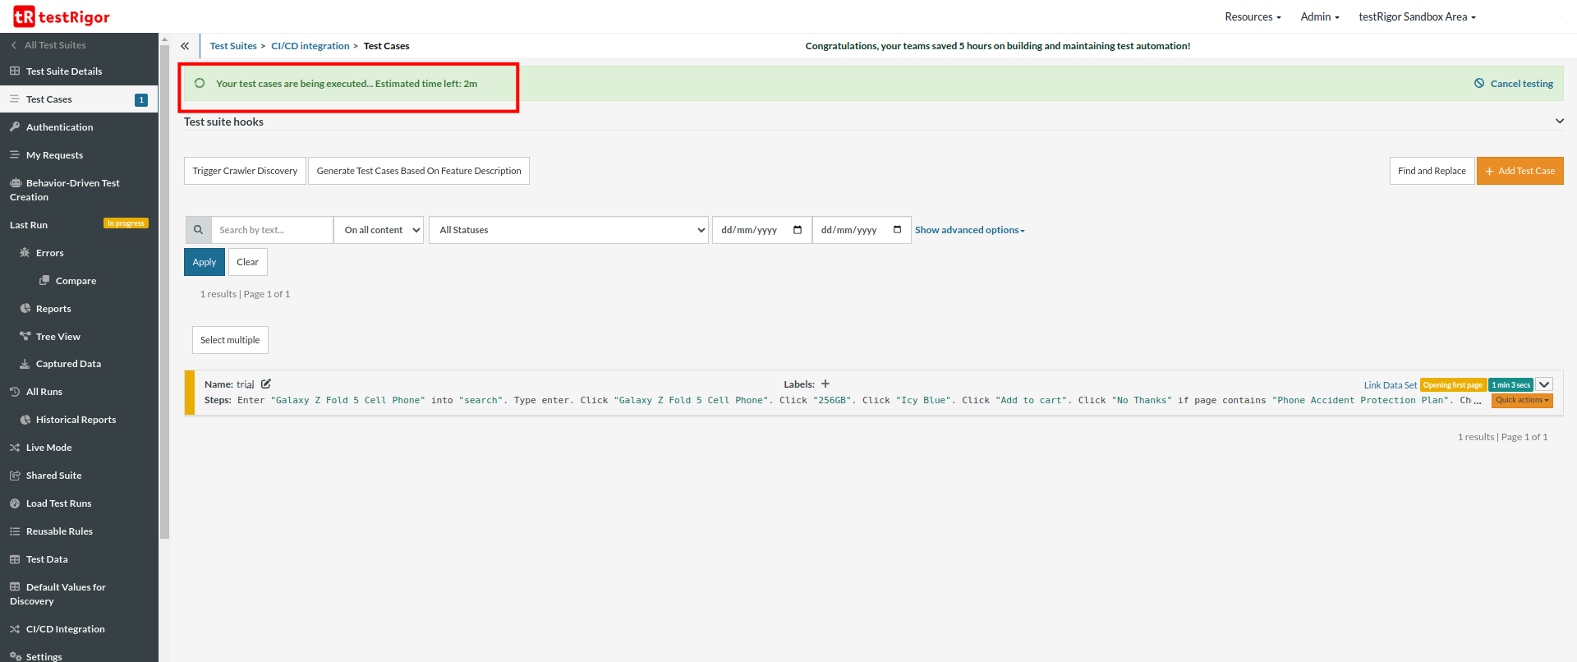Open the Admin menu

pyautogui.click(x=1319, y=16)
